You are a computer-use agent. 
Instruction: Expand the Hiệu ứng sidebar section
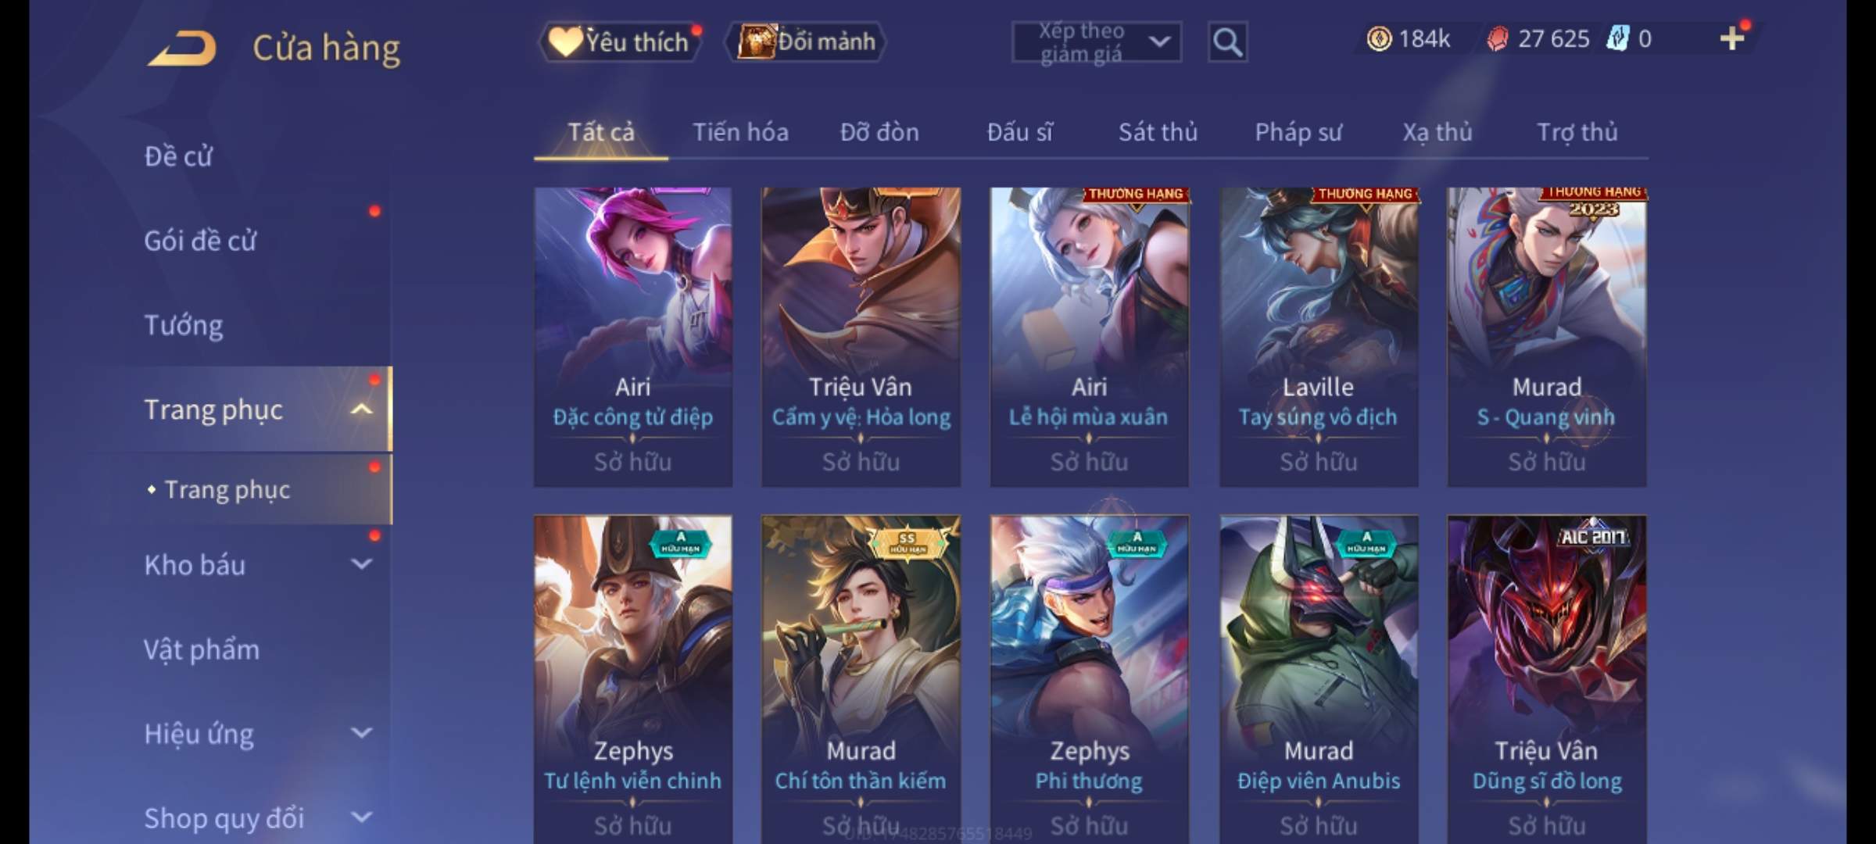361,733
